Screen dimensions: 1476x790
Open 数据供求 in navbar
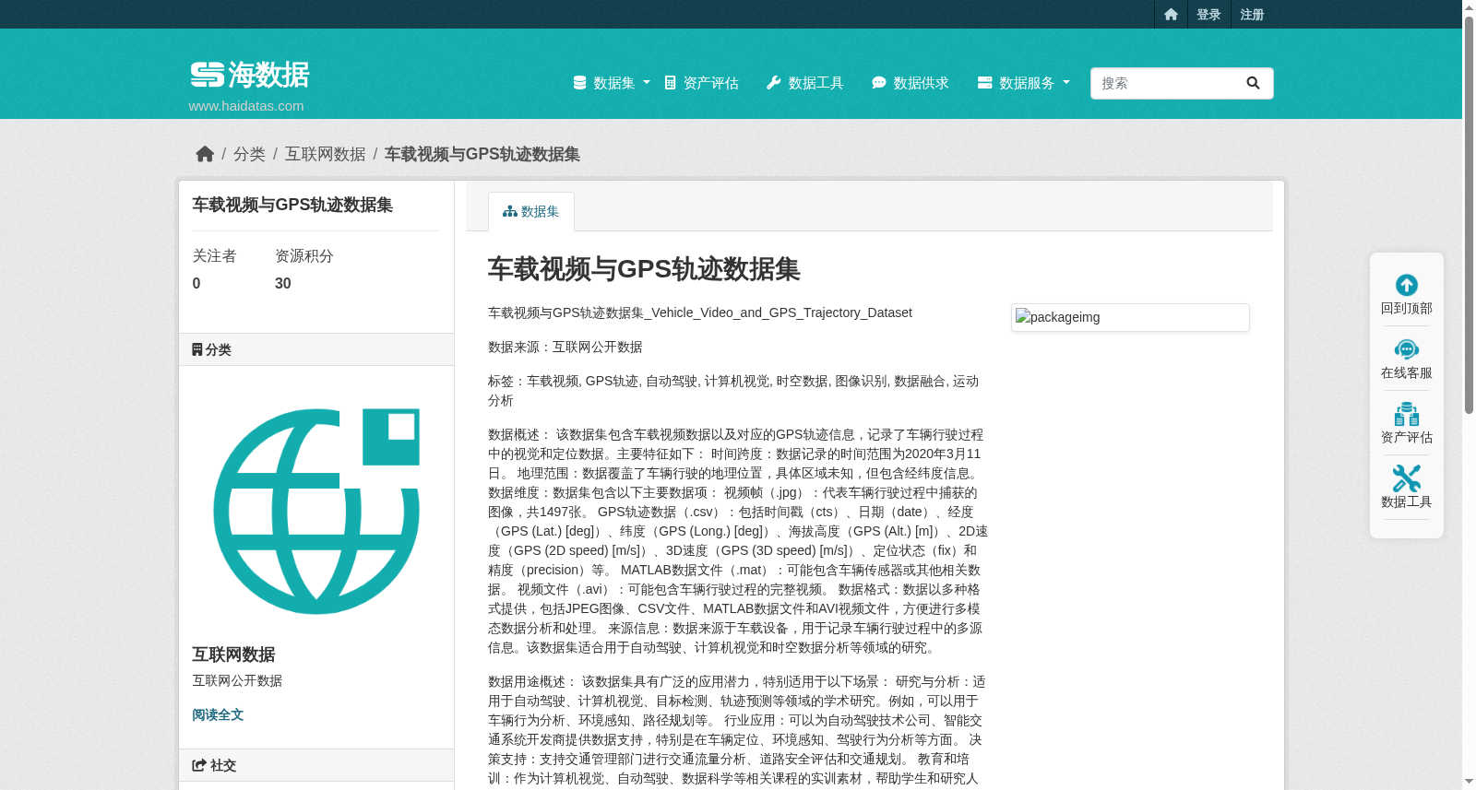coord(911,83)
